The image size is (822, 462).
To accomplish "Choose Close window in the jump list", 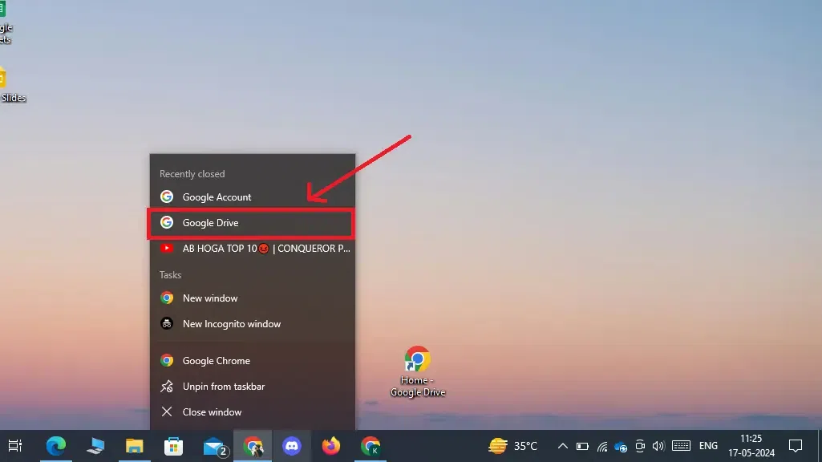I will click(252, 412).
